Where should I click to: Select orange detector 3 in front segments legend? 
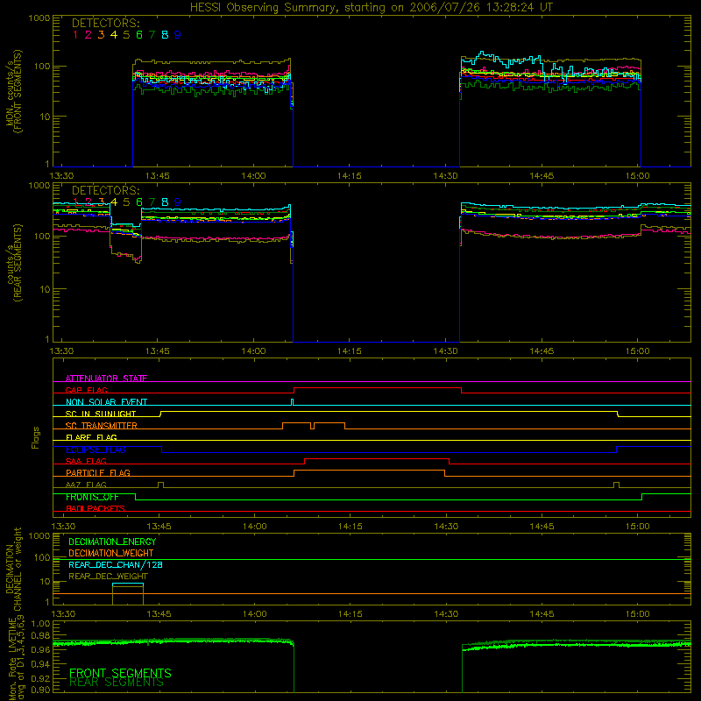click(101, 35)
